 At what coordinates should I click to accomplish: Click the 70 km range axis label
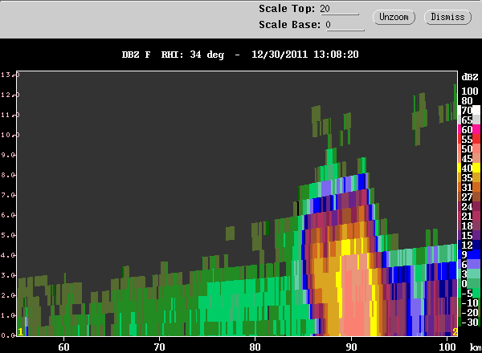pos(160,347)
